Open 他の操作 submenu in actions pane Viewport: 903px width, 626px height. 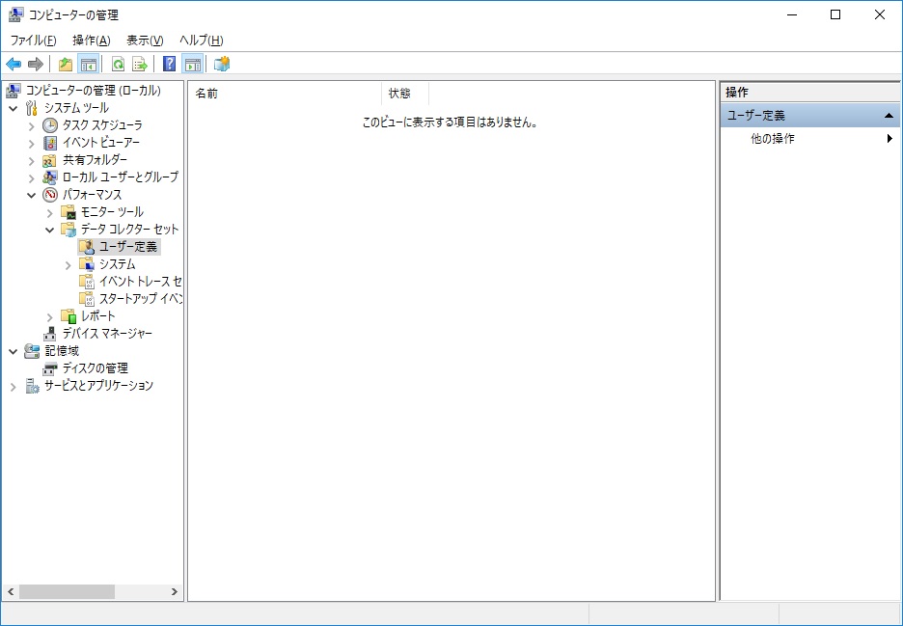[x=773, y=138]
